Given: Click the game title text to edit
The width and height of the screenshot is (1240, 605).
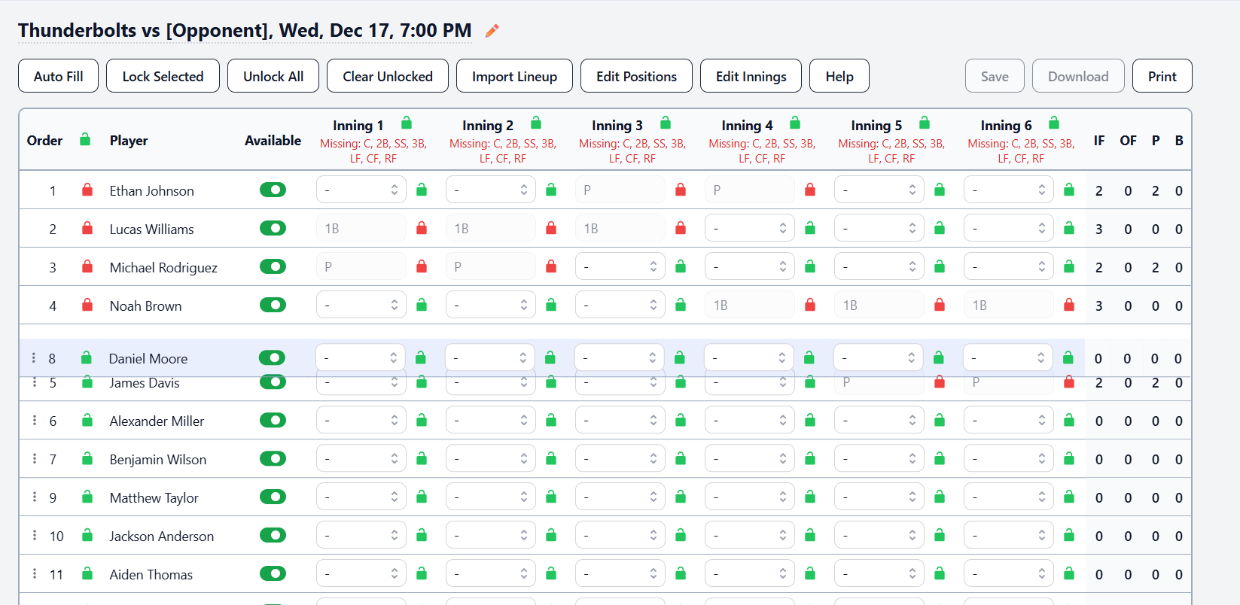Looking at the screenshot, I should tap(245, 31).
